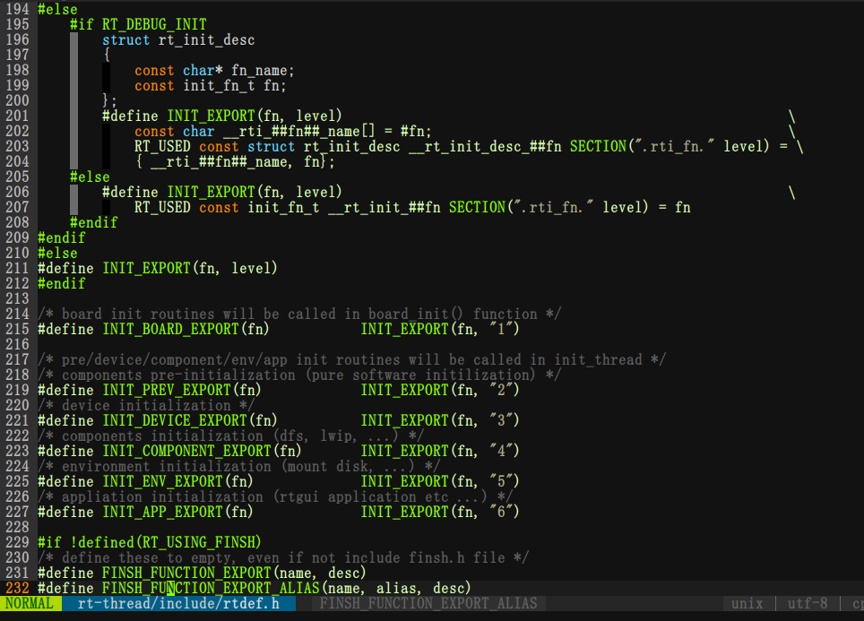Click line number 194 in the gutter
The width and height of the screenshot is (864, 621).
click(17, 9)
